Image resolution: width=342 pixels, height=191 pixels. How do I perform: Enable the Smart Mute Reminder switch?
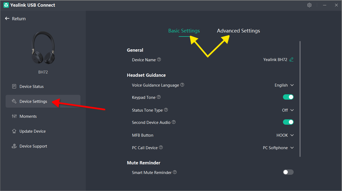[x=288, y=172]
